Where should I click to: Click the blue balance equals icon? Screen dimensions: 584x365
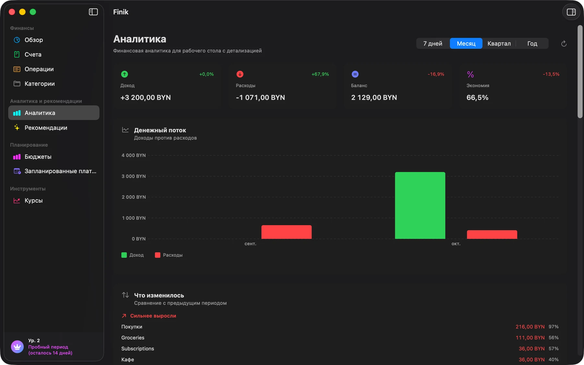[355, 74]
